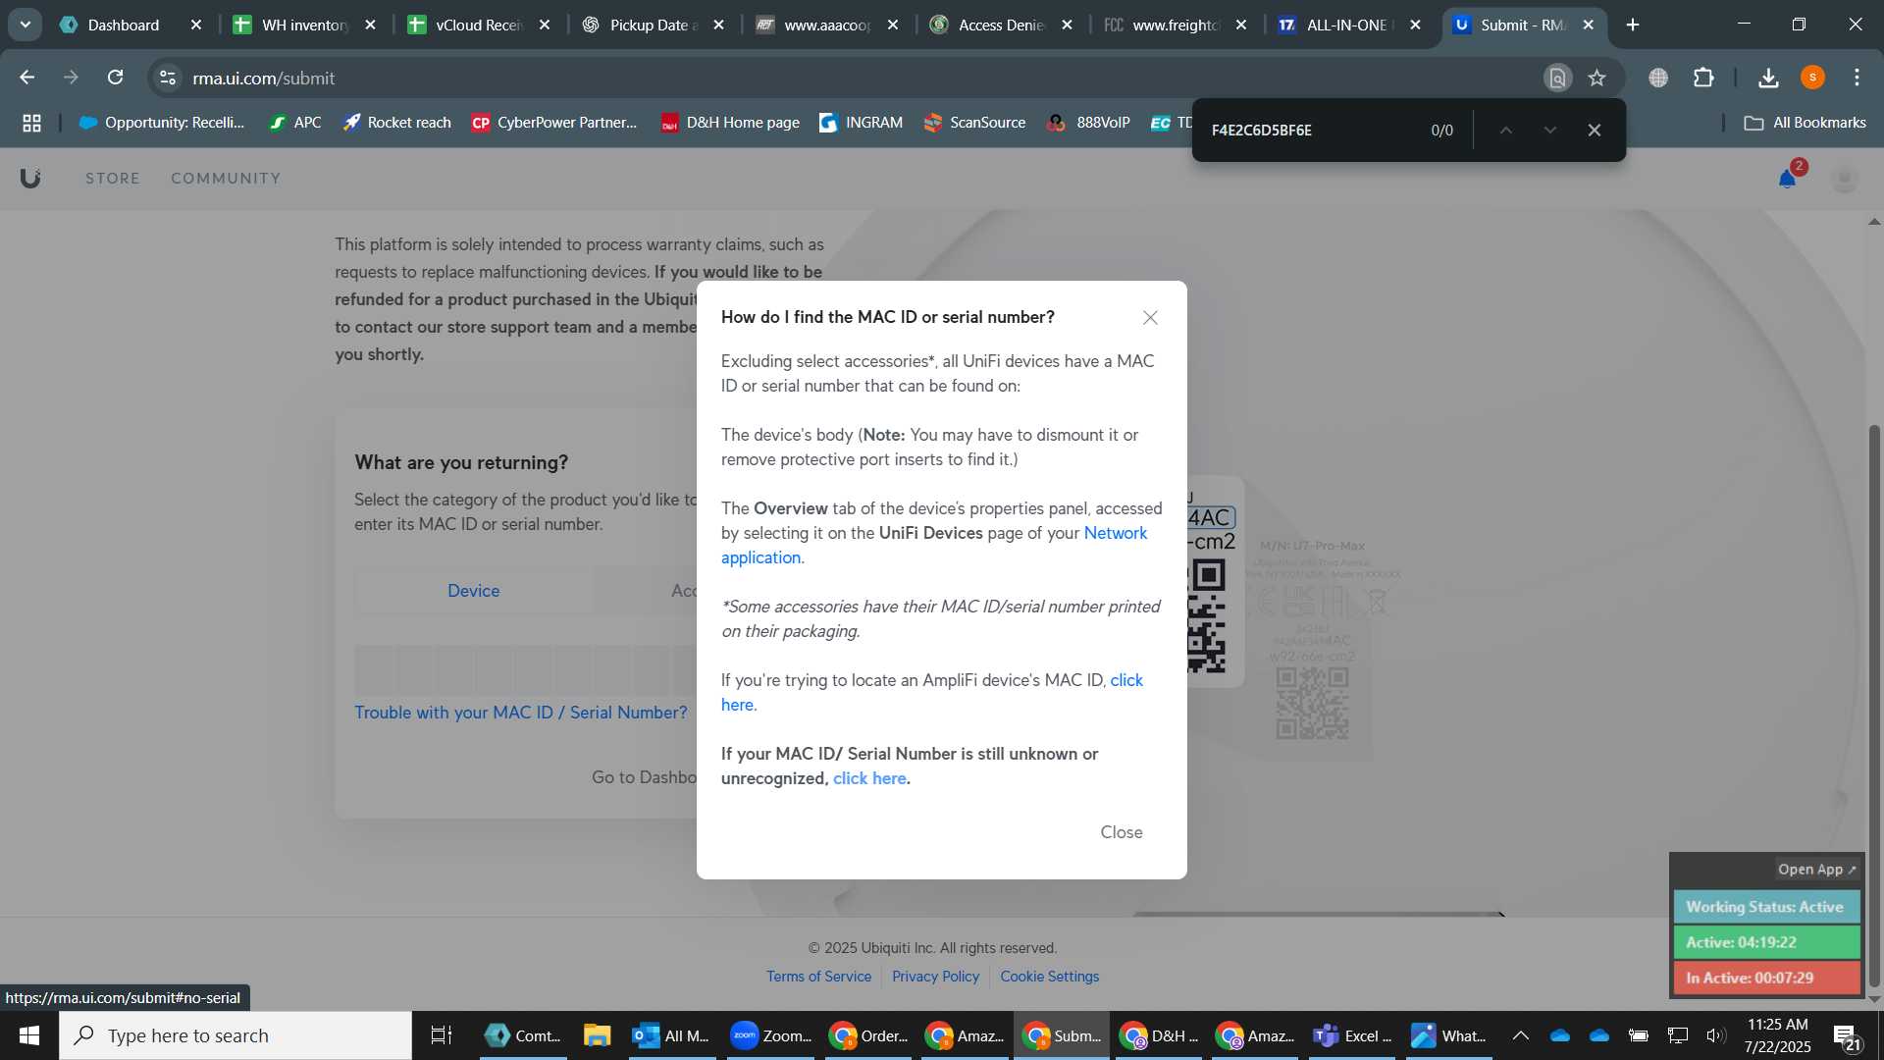Viewport: 1884px width, 1060px height.
Task: Reload the page with refresh icon
Action: pyautogui.click(x=115, y=78)
